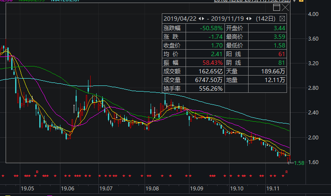Click the end date text 2019/11/19
Viewport: 331px width, 196px height.
227,19
